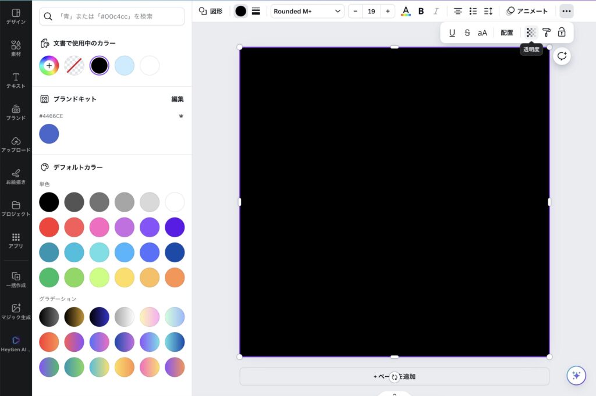Toggle underline formatting
Screen dimensions: 596x396
452,33
